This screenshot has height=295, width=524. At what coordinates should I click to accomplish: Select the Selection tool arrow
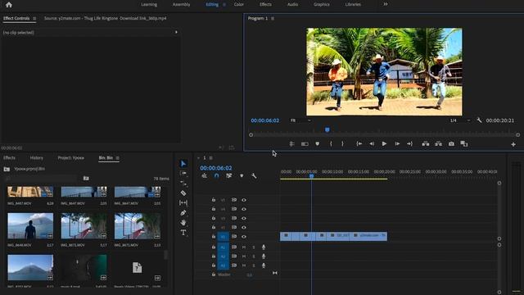tap(183, 164)
